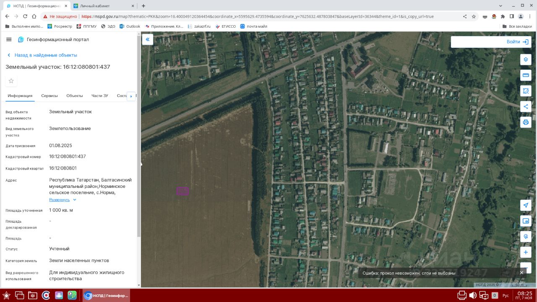Open the map layers button
Screen dimensions: 537x302
pos(526,60)
